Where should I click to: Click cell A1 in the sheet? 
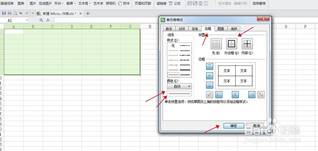pos(14,31)
